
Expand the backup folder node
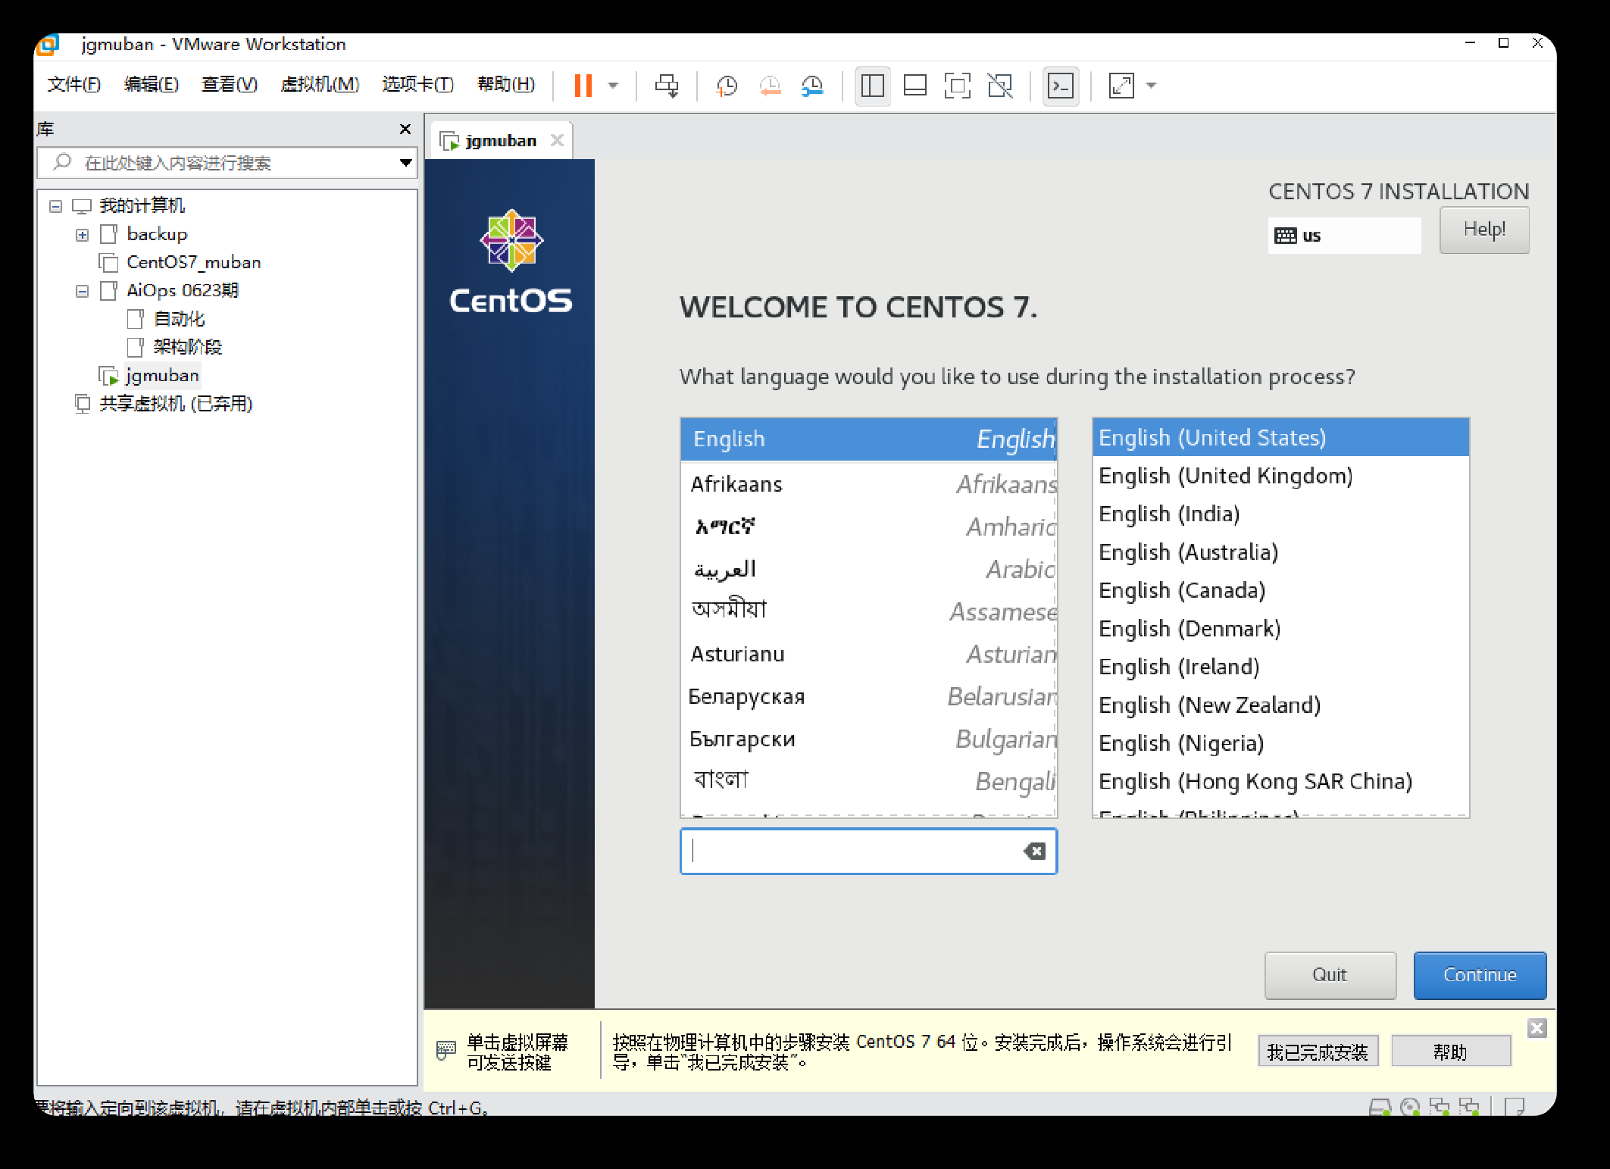tap(83, 235)
